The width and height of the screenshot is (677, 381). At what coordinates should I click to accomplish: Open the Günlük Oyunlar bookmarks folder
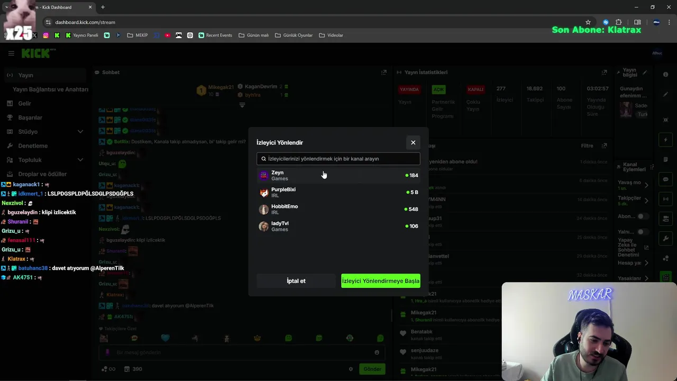point(294,35)
